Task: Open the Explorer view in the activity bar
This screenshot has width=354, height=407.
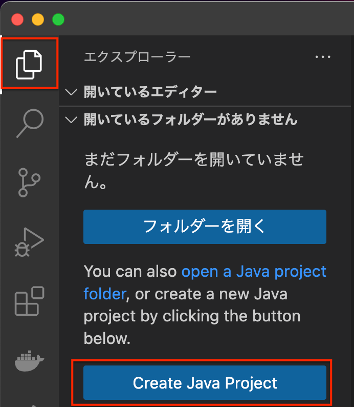Action: [x=29, y=65]
